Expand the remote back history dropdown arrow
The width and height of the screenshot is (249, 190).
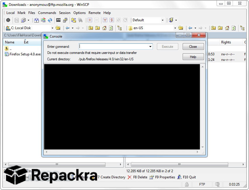(x=195, y=28)
